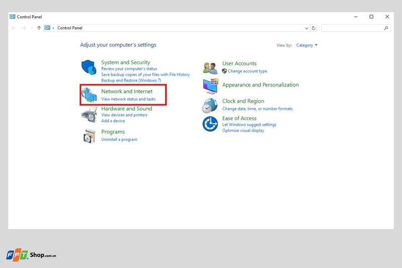Image resolution: width=402 pixels, height=268 pixels.
Task: Click the Control Panel icon in address bar
Action: tap(47, 28)
